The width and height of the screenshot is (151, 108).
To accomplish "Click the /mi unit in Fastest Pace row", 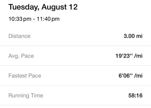I will (138, 76).
